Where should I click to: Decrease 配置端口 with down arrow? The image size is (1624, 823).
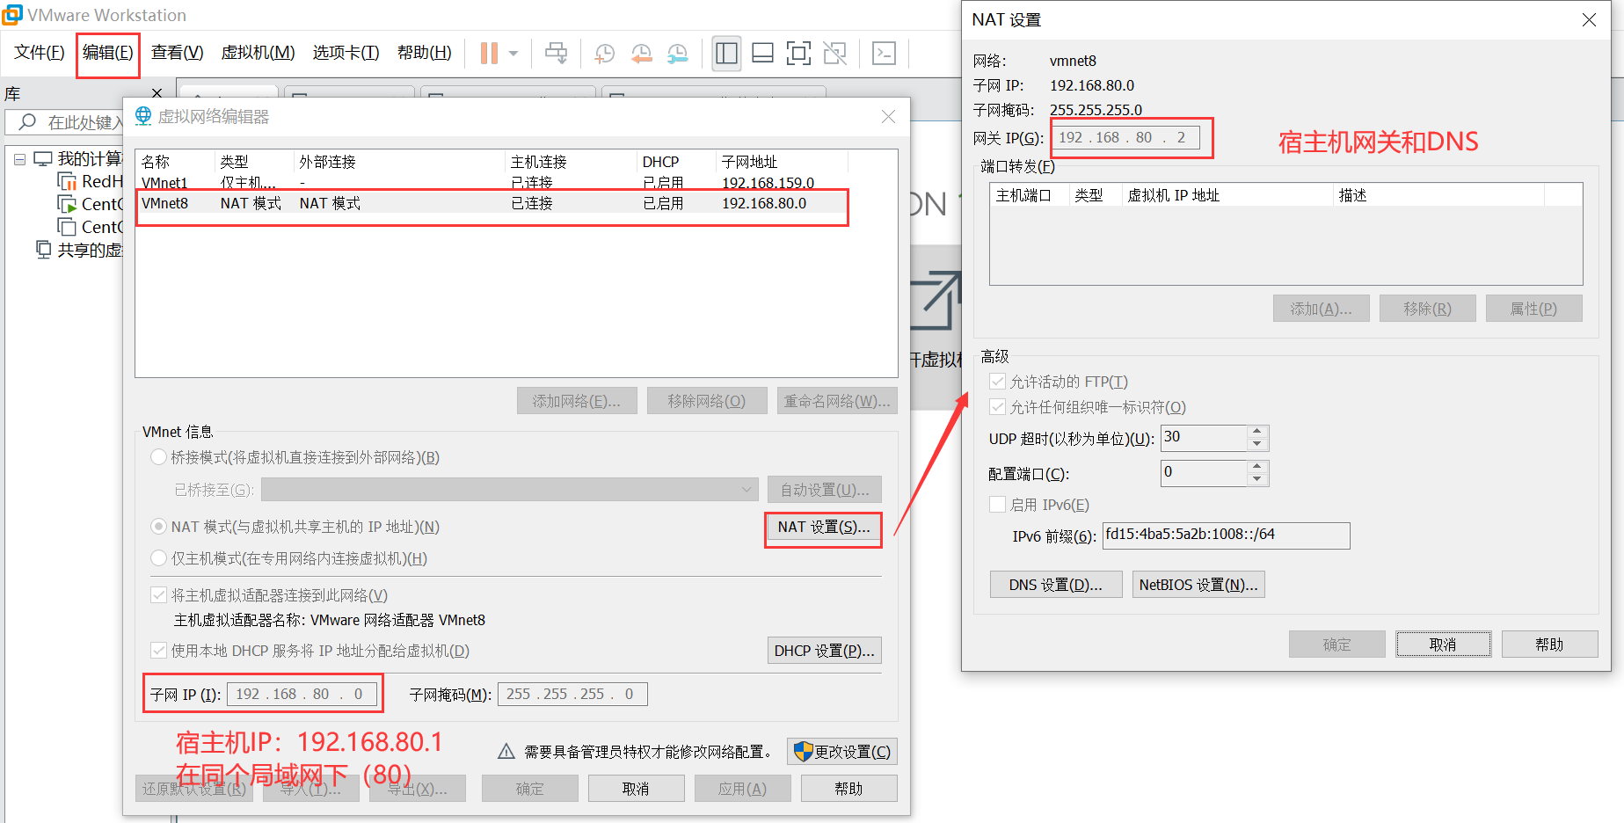tap(1257, 479)
